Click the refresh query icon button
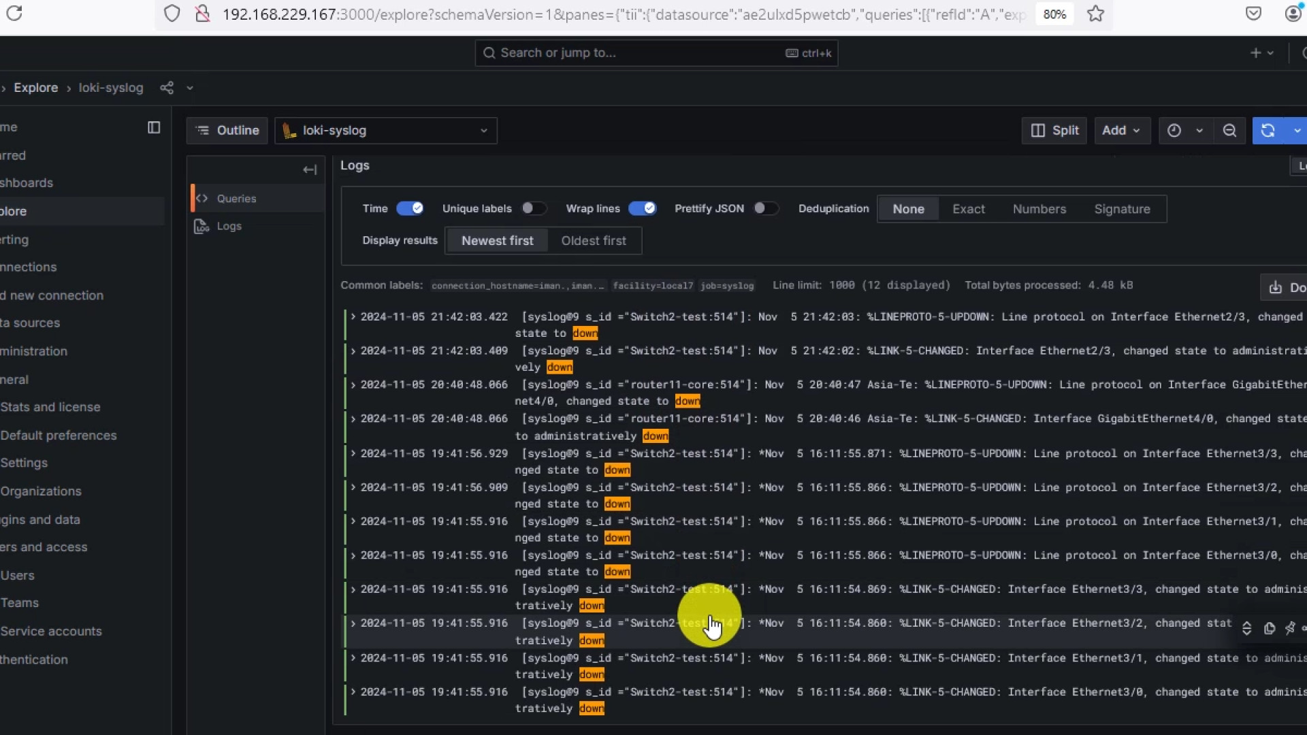 1268,131
